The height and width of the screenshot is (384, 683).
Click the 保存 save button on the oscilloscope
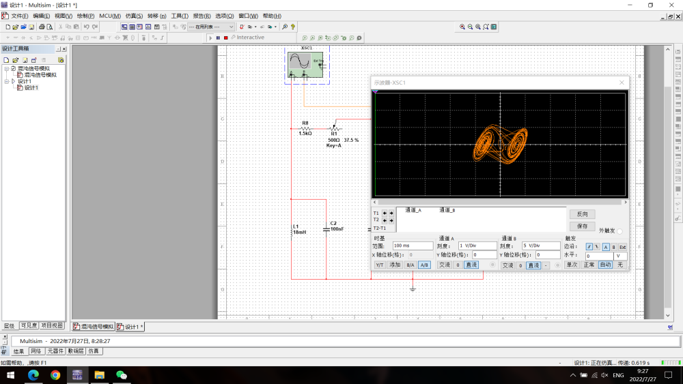click(582, 226)
